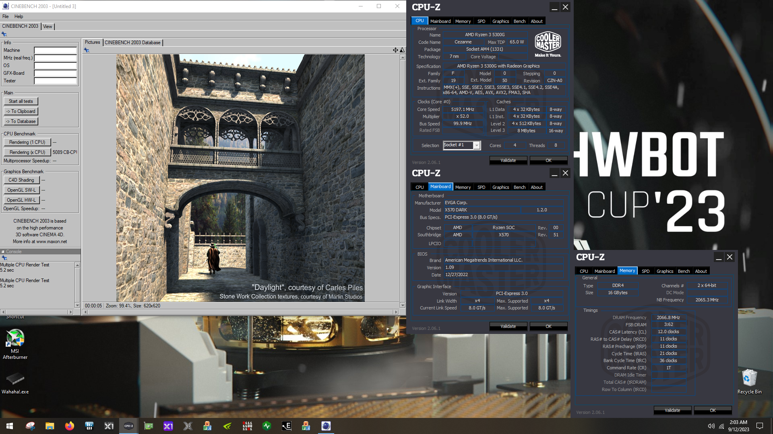Click the purple Precision X1 taskbar icon
Screen dimensions: 773x434
coord(168,426)
